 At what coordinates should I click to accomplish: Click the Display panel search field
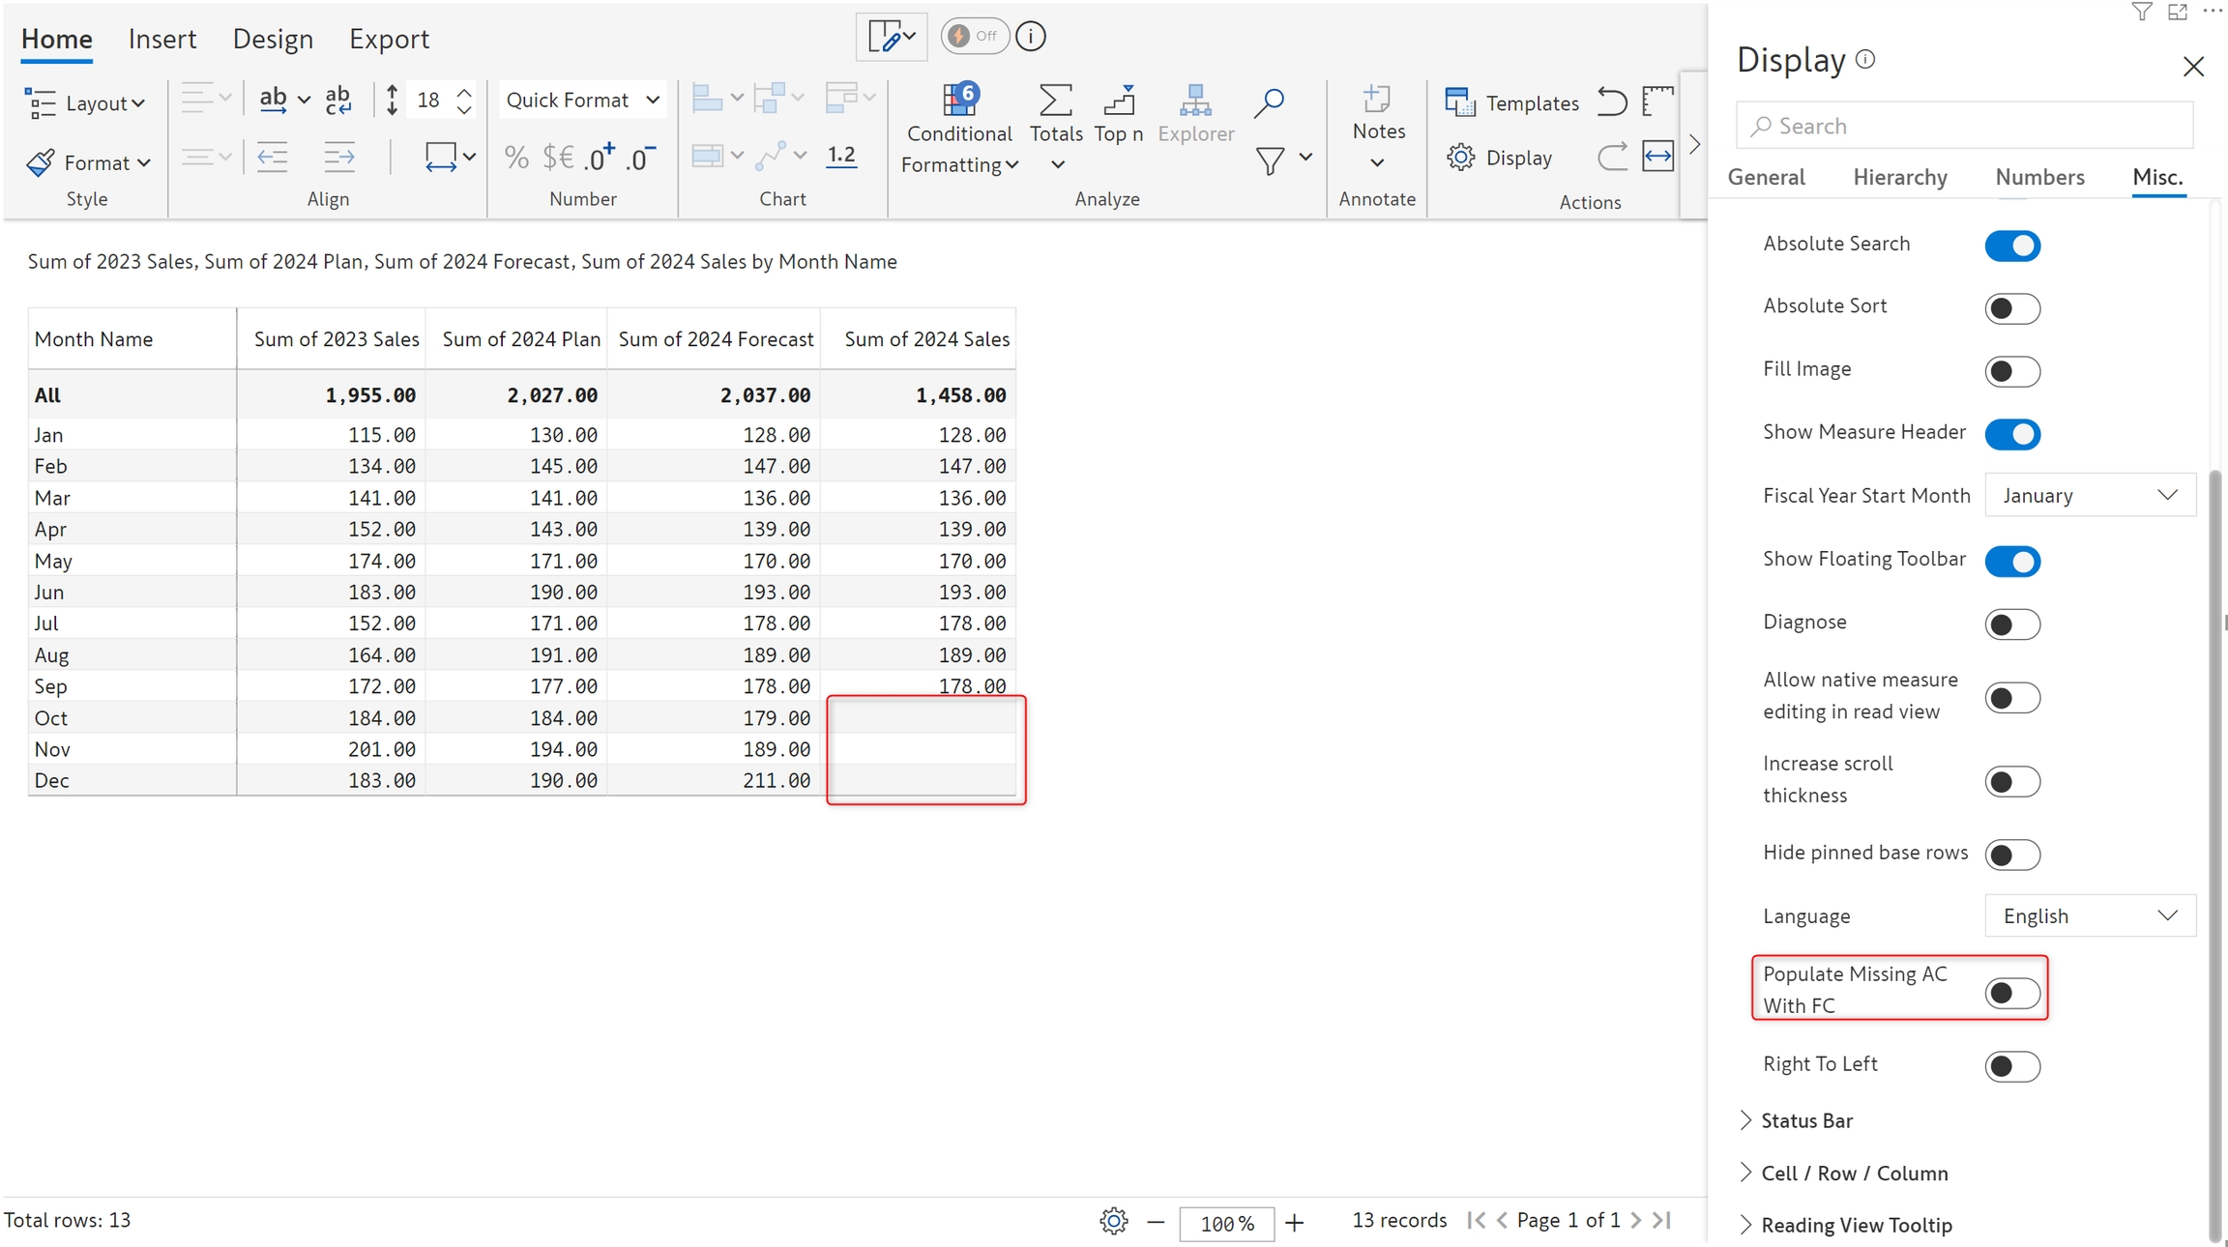tap(1963, 127)
